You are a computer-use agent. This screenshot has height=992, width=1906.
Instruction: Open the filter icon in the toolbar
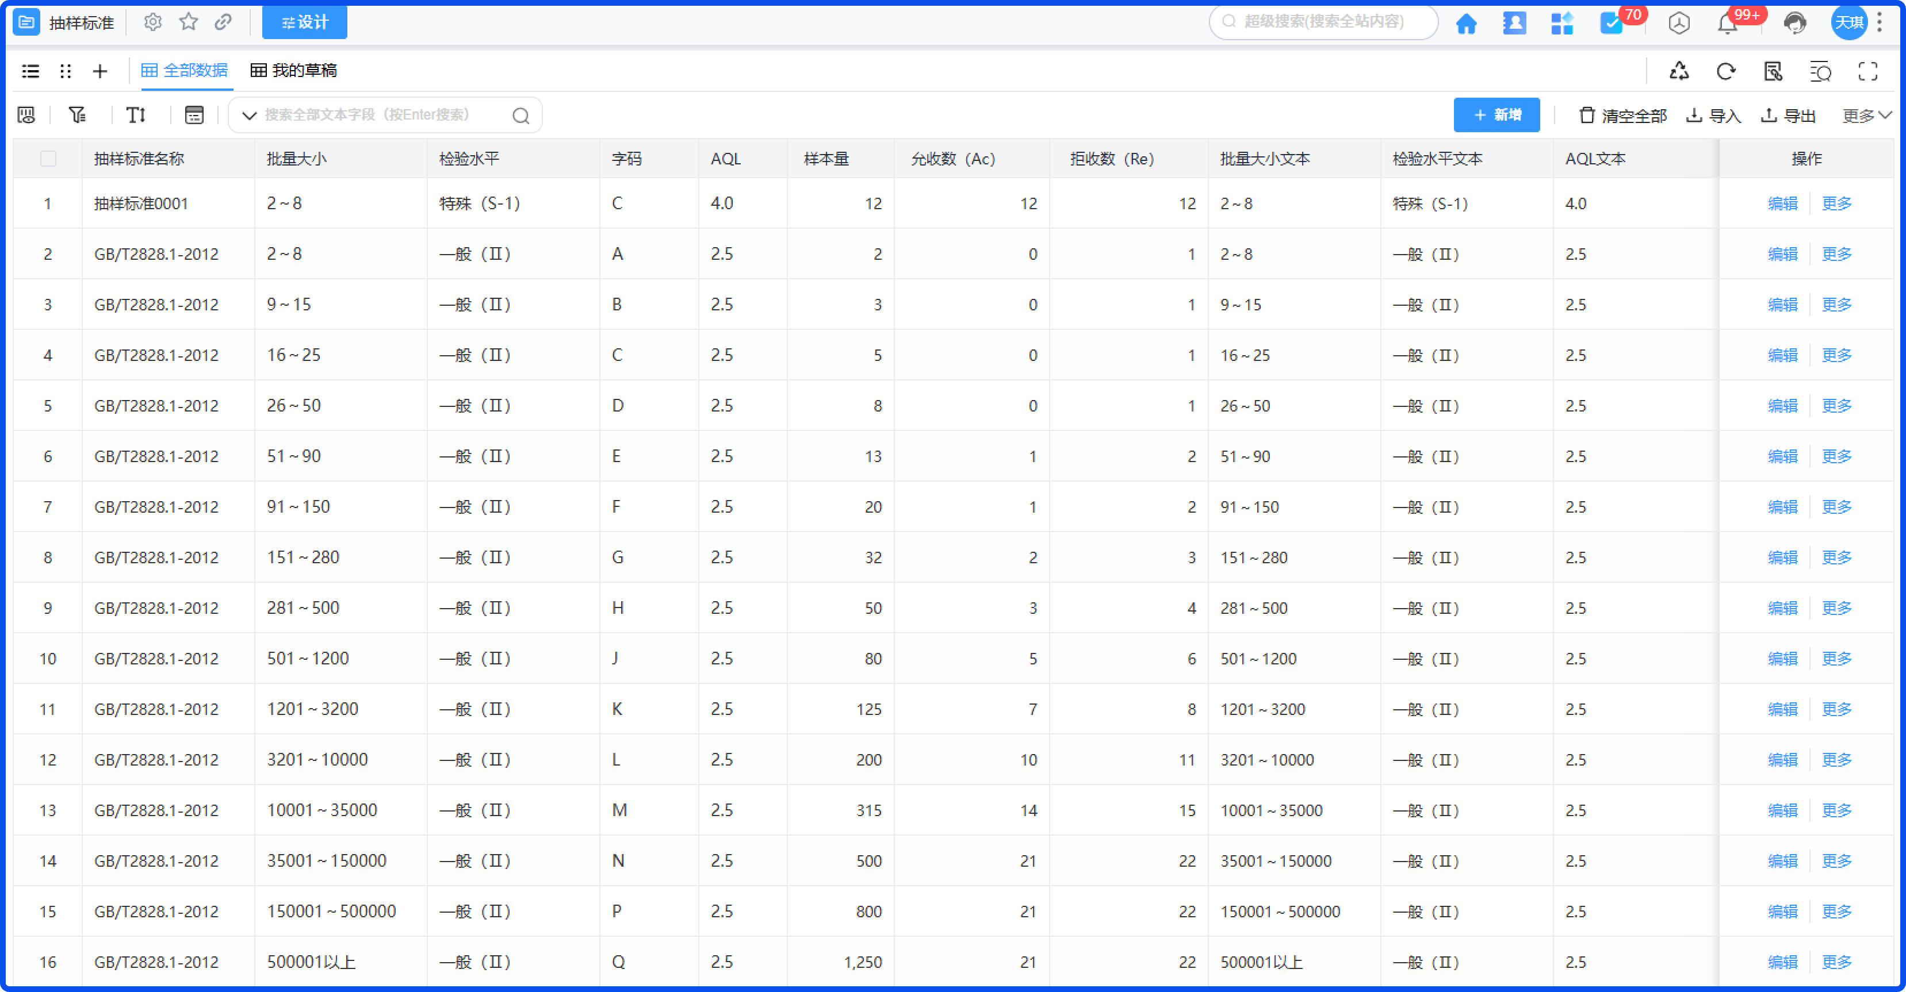pos(76,114)
